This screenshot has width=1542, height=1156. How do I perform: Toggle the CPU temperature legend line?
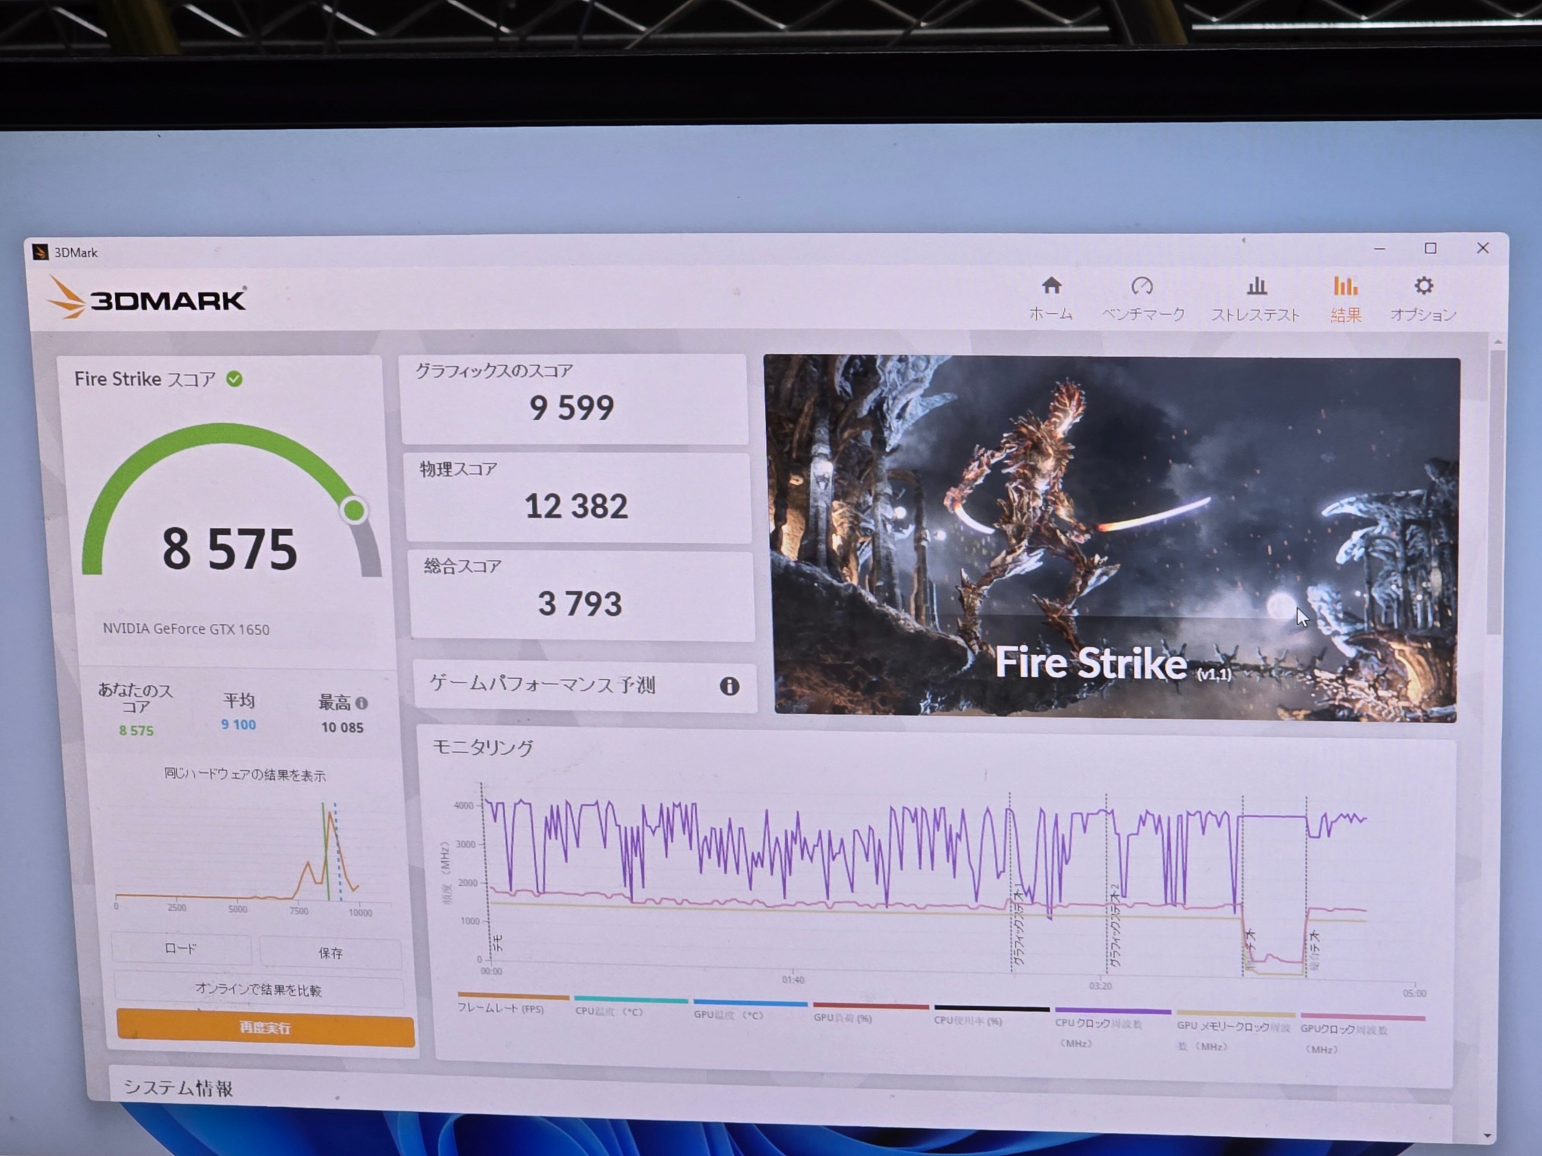[x=609, y=1011]
